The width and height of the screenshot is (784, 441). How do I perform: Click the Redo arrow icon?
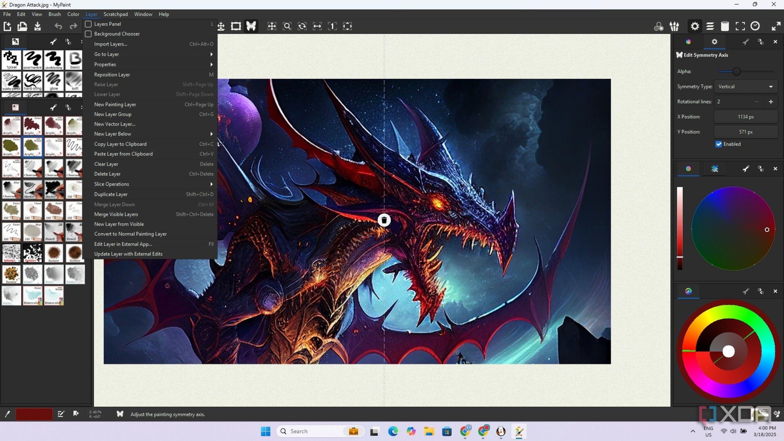point(74,26)
